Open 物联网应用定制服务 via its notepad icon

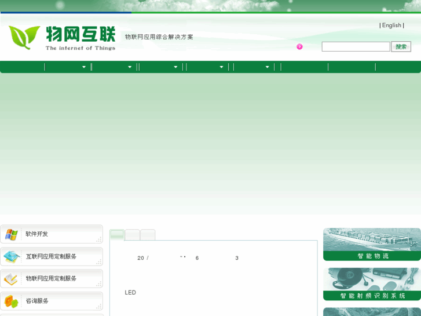[x=11, y=279]
